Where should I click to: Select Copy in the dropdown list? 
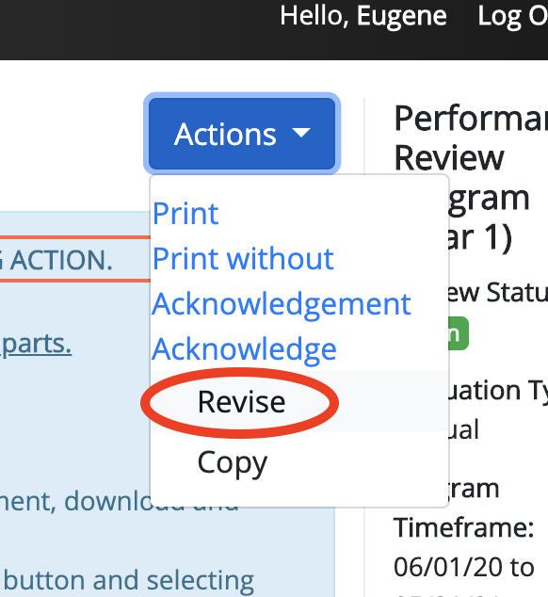point(233,462)
